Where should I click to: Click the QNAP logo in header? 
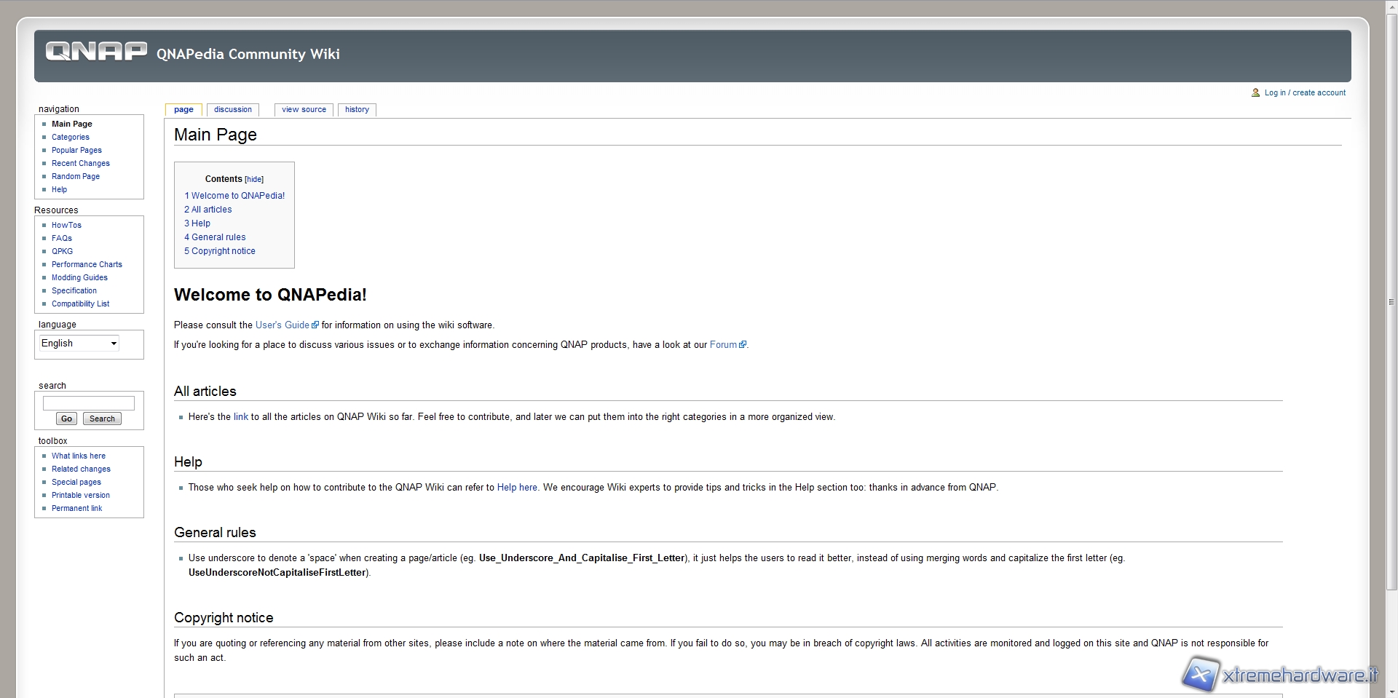[x=96, y=52]
